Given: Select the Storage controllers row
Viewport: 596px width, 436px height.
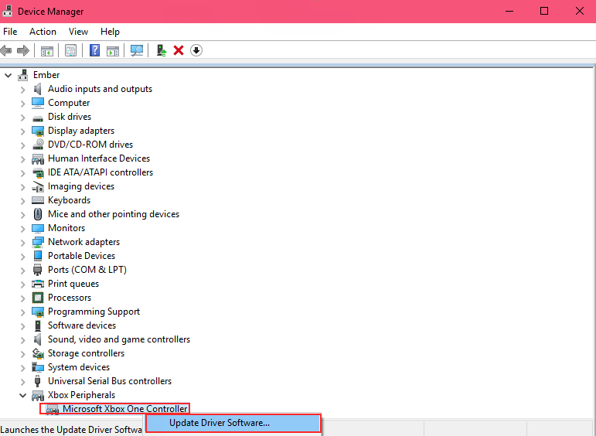Looking at the screenshot, I should [x=86, y=353].
